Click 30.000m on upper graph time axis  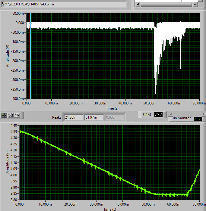click(x=100, y=103)
